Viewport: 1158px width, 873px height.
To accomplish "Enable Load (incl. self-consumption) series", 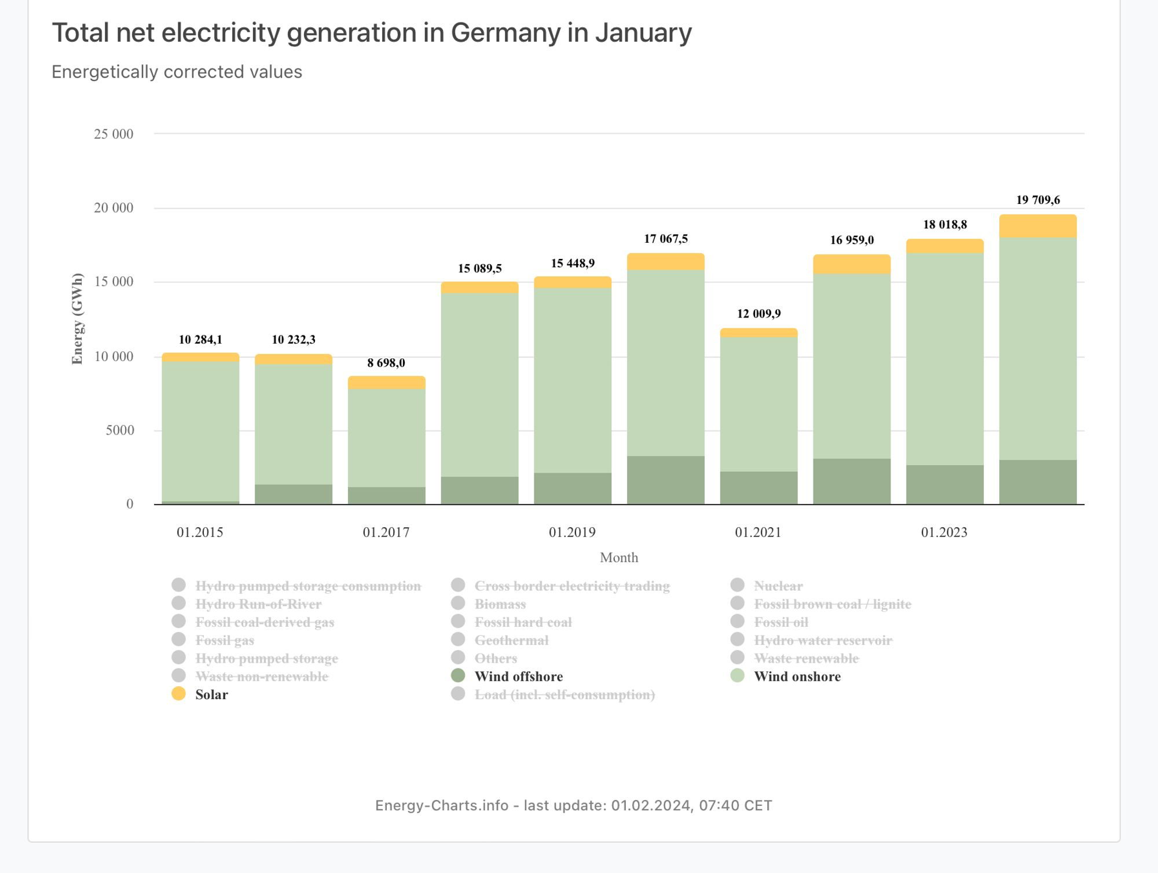I will 553,694.
